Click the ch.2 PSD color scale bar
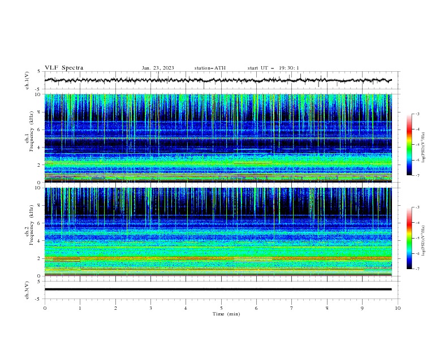The height and width of the screenshot is (346, 448). [x=409, y=238]
